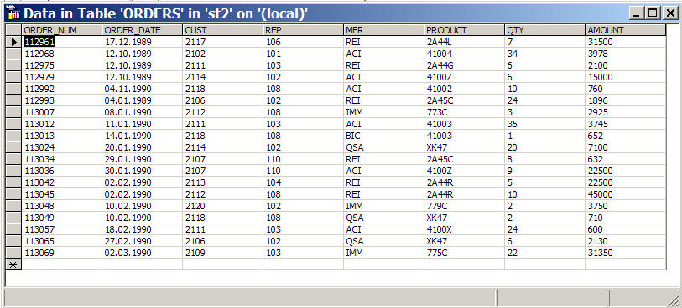Image resolution: width=682 pixels, height=308 pixels.
Task: Click amount cell 2130
Action: click(626, 241)
